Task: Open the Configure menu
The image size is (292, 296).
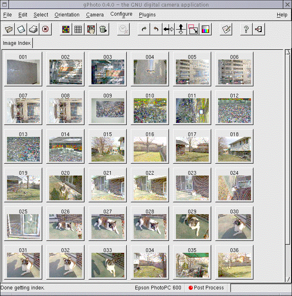Action: point(121,14)
